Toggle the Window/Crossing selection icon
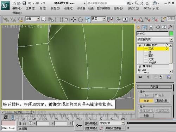 tap(65, 19)
